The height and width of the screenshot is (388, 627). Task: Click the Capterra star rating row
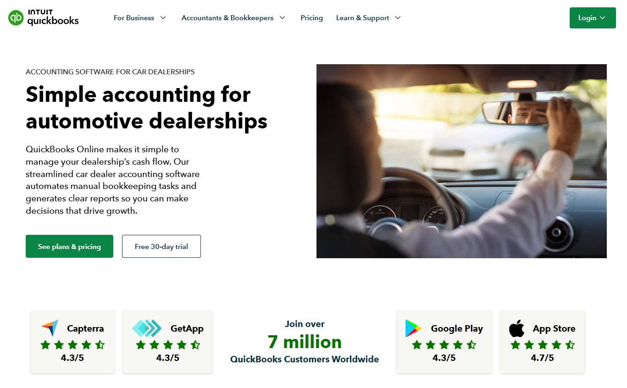(72, 344)
